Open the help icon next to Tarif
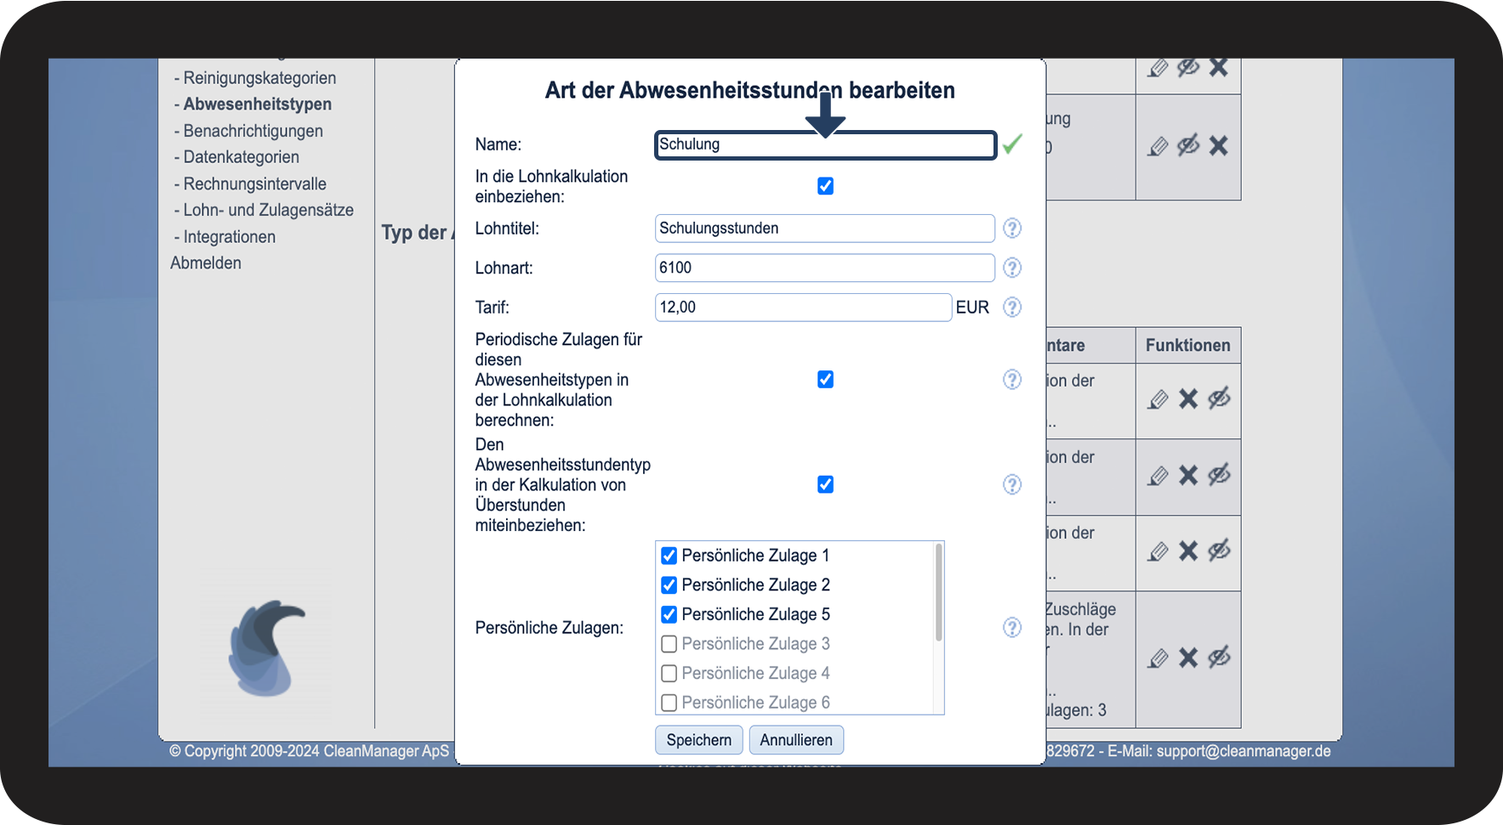Image resolution: width=1503 pixels, height=825 pixels. coord(1011,308)
